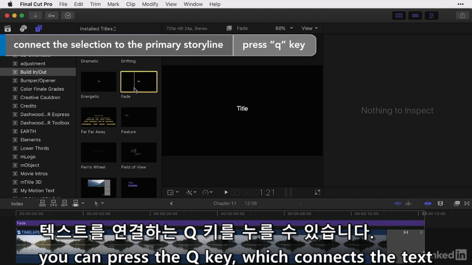Open the viewer View options dropdown
The width and height of the screenshot is (472, 265).
point(309,28)
